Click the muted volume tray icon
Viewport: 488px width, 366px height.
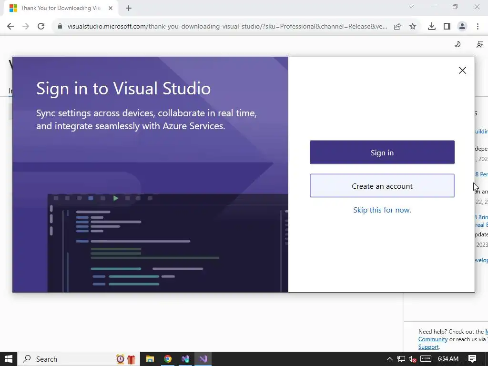[412, 359]
